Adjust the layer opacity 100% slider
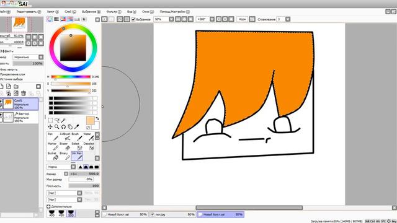397x223 pixels. coord(28,63)
